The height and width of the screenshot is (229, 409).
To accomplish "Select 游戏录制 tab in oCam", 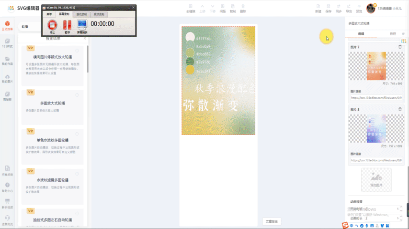I will tap(81, 14).
